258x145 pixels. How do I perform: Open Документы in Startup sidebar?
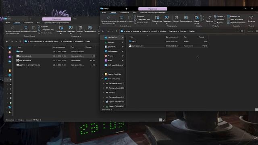pyautogui.click(x=112, y=47)
